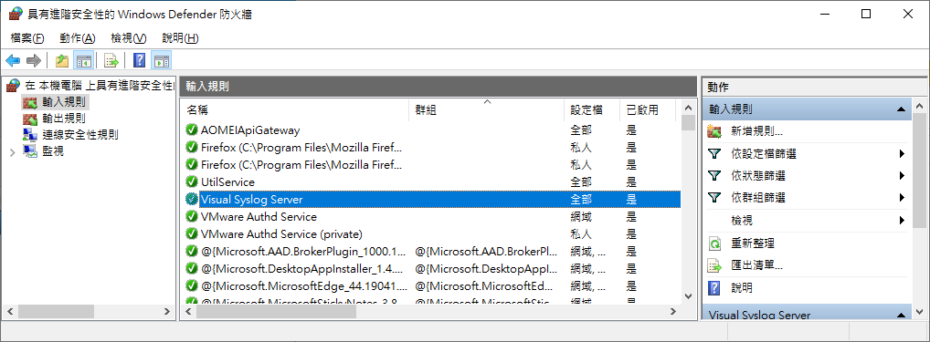Click the export list toolbar icon
This screenshot has width=930, height=342.
pyautogui.click(x=111, y=60)
